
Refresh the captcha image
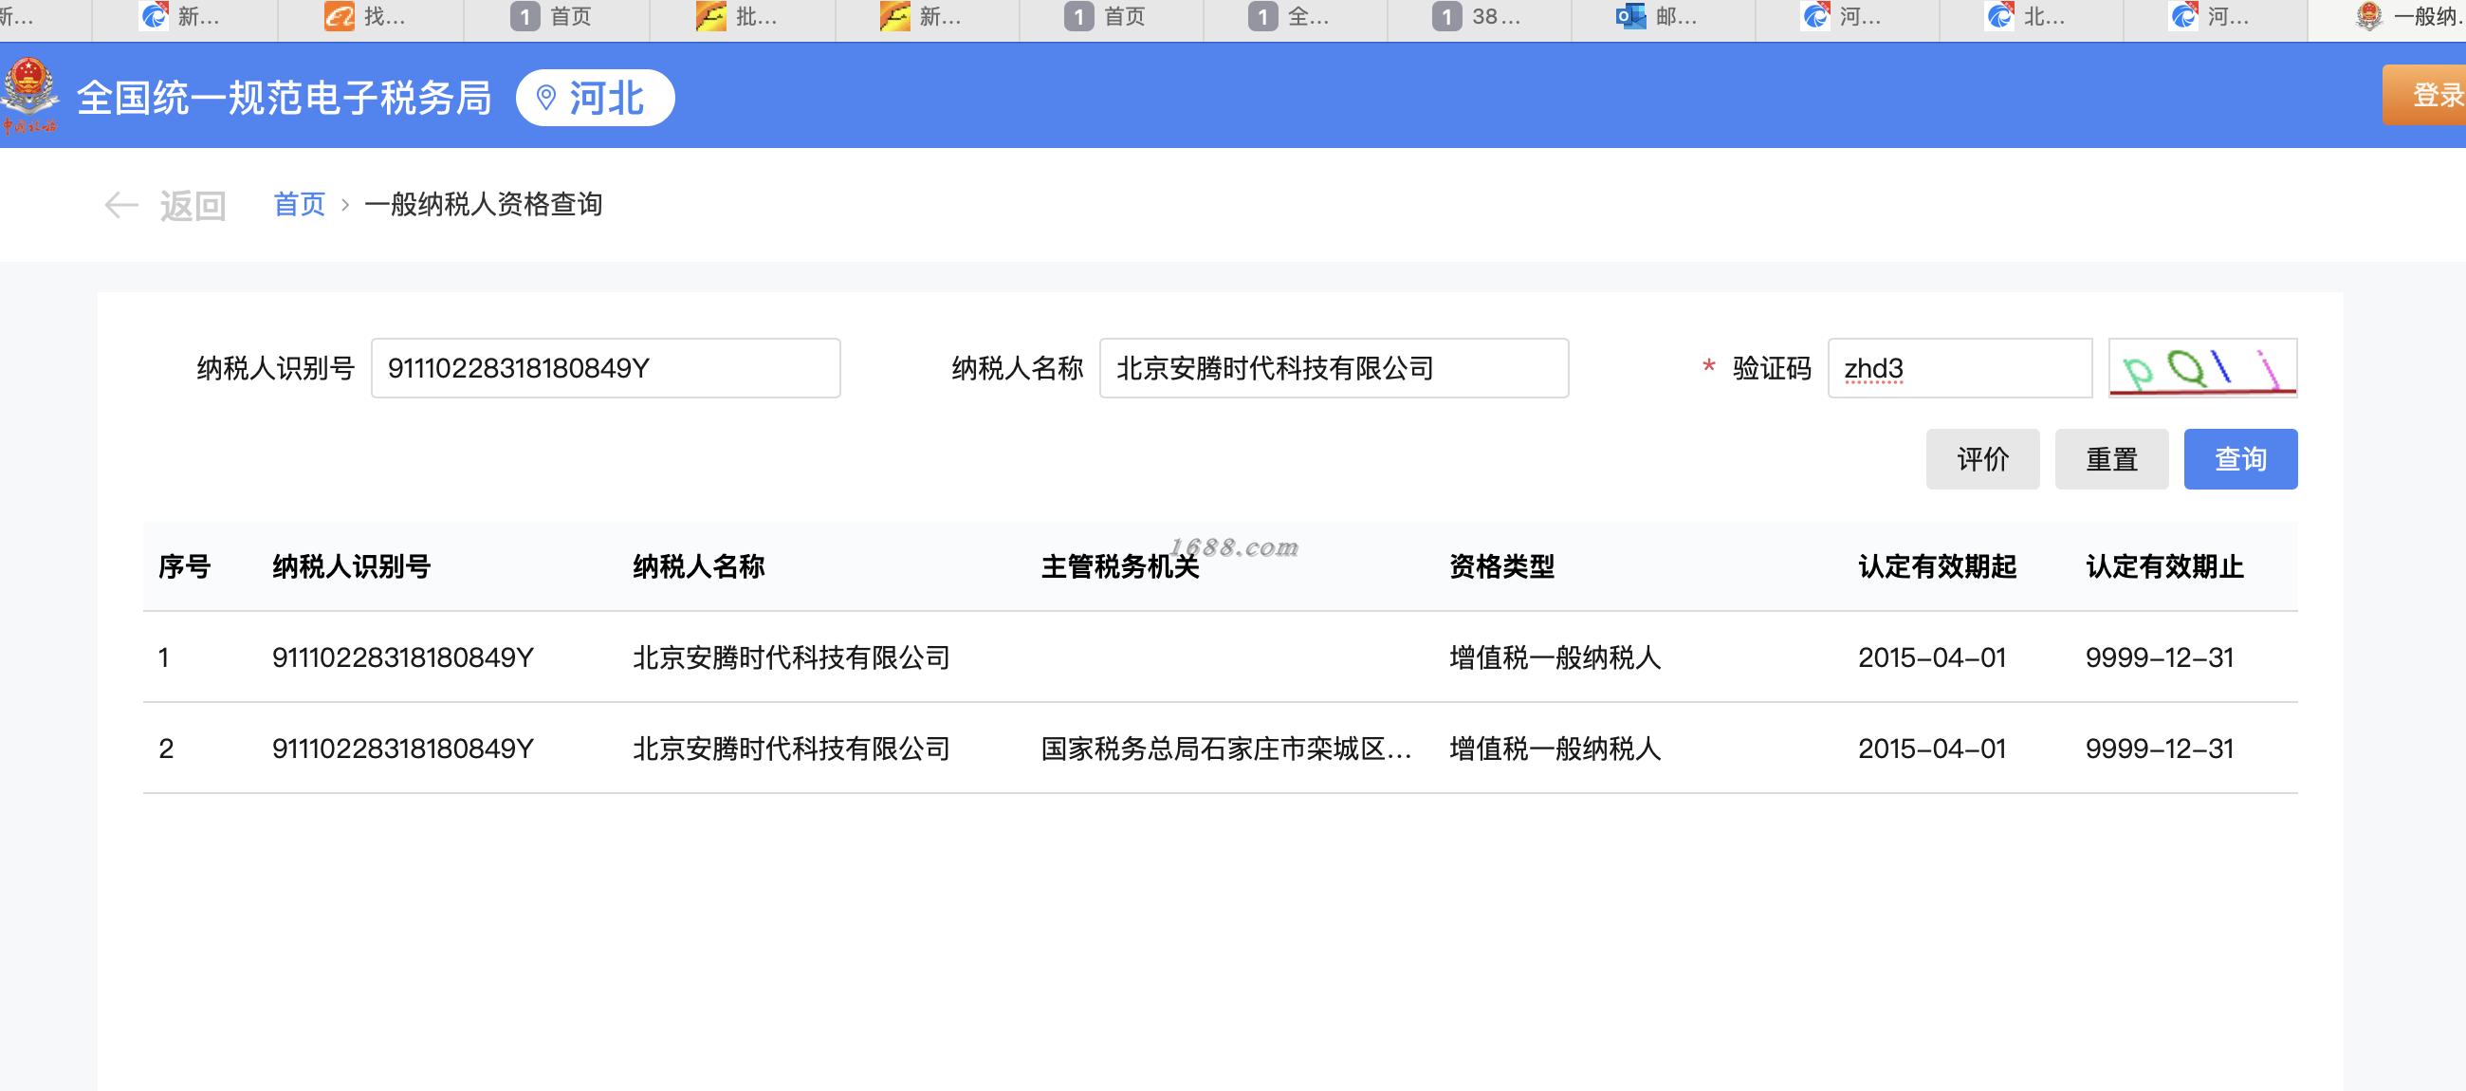[2201, 368]
